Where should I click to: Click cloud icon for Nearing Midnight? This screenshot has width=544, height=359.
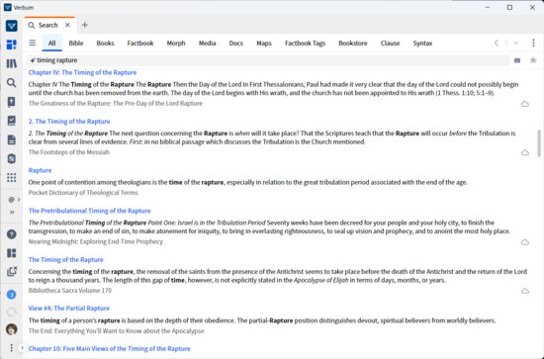[525, 242]
